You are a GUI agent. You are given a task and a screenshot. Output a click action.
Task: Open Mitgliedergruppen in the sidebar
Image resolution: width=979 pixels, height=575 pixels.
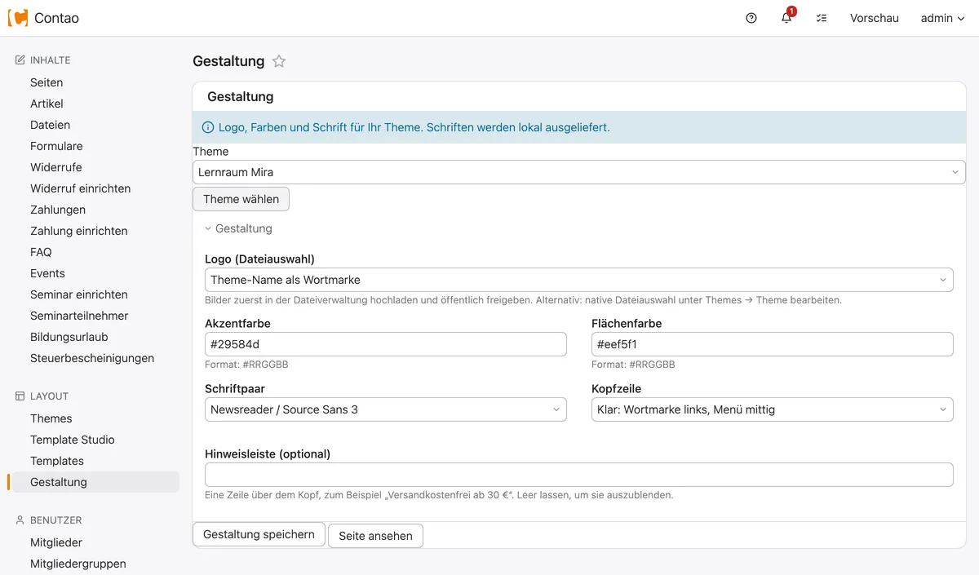point(78,564)
